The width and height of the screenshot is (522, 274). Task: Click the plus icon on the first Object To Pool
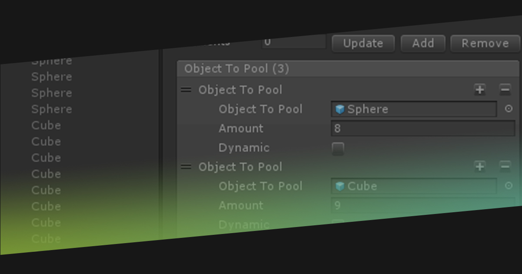pyautogui.click(x=479, y=90)
